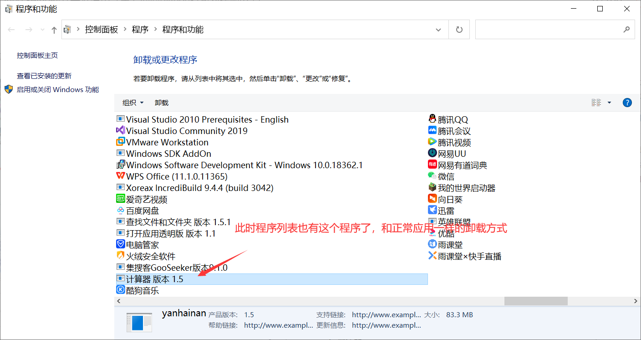This screenshot has height=340, width=641.
Task: Click 程序和功能 in the address breadcrumb
Action: pyautogui.click(x=183, y=30)
